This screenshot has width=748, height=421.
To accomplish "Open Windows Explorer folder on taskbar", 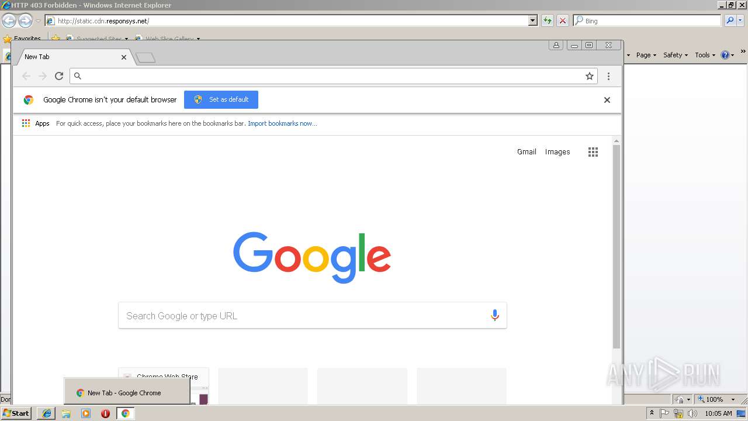I will [66, 413].
